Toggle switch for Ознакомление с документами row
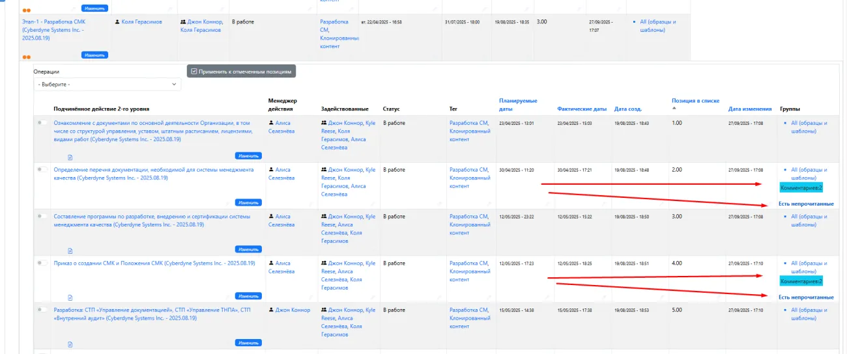The width and height of the screenshot is (847, 354). pos(42,122)
